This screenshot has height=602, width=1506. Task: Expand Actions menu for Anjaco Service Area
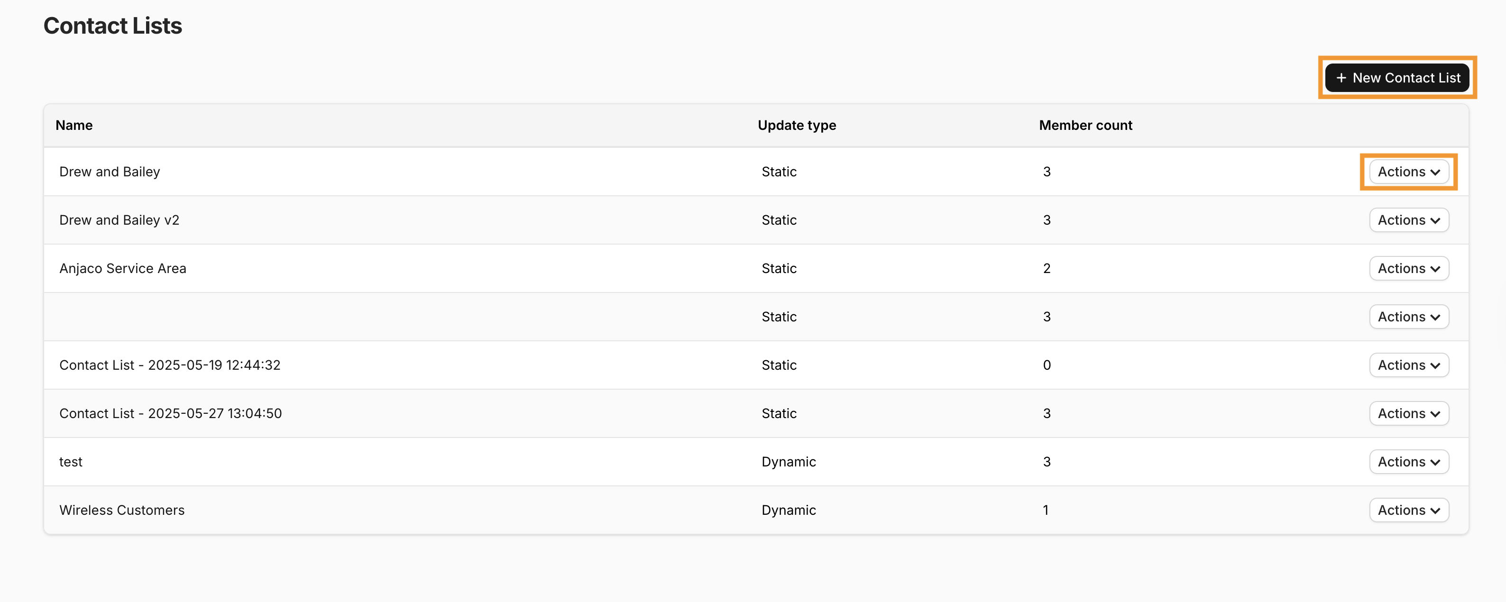(1408, 269)
